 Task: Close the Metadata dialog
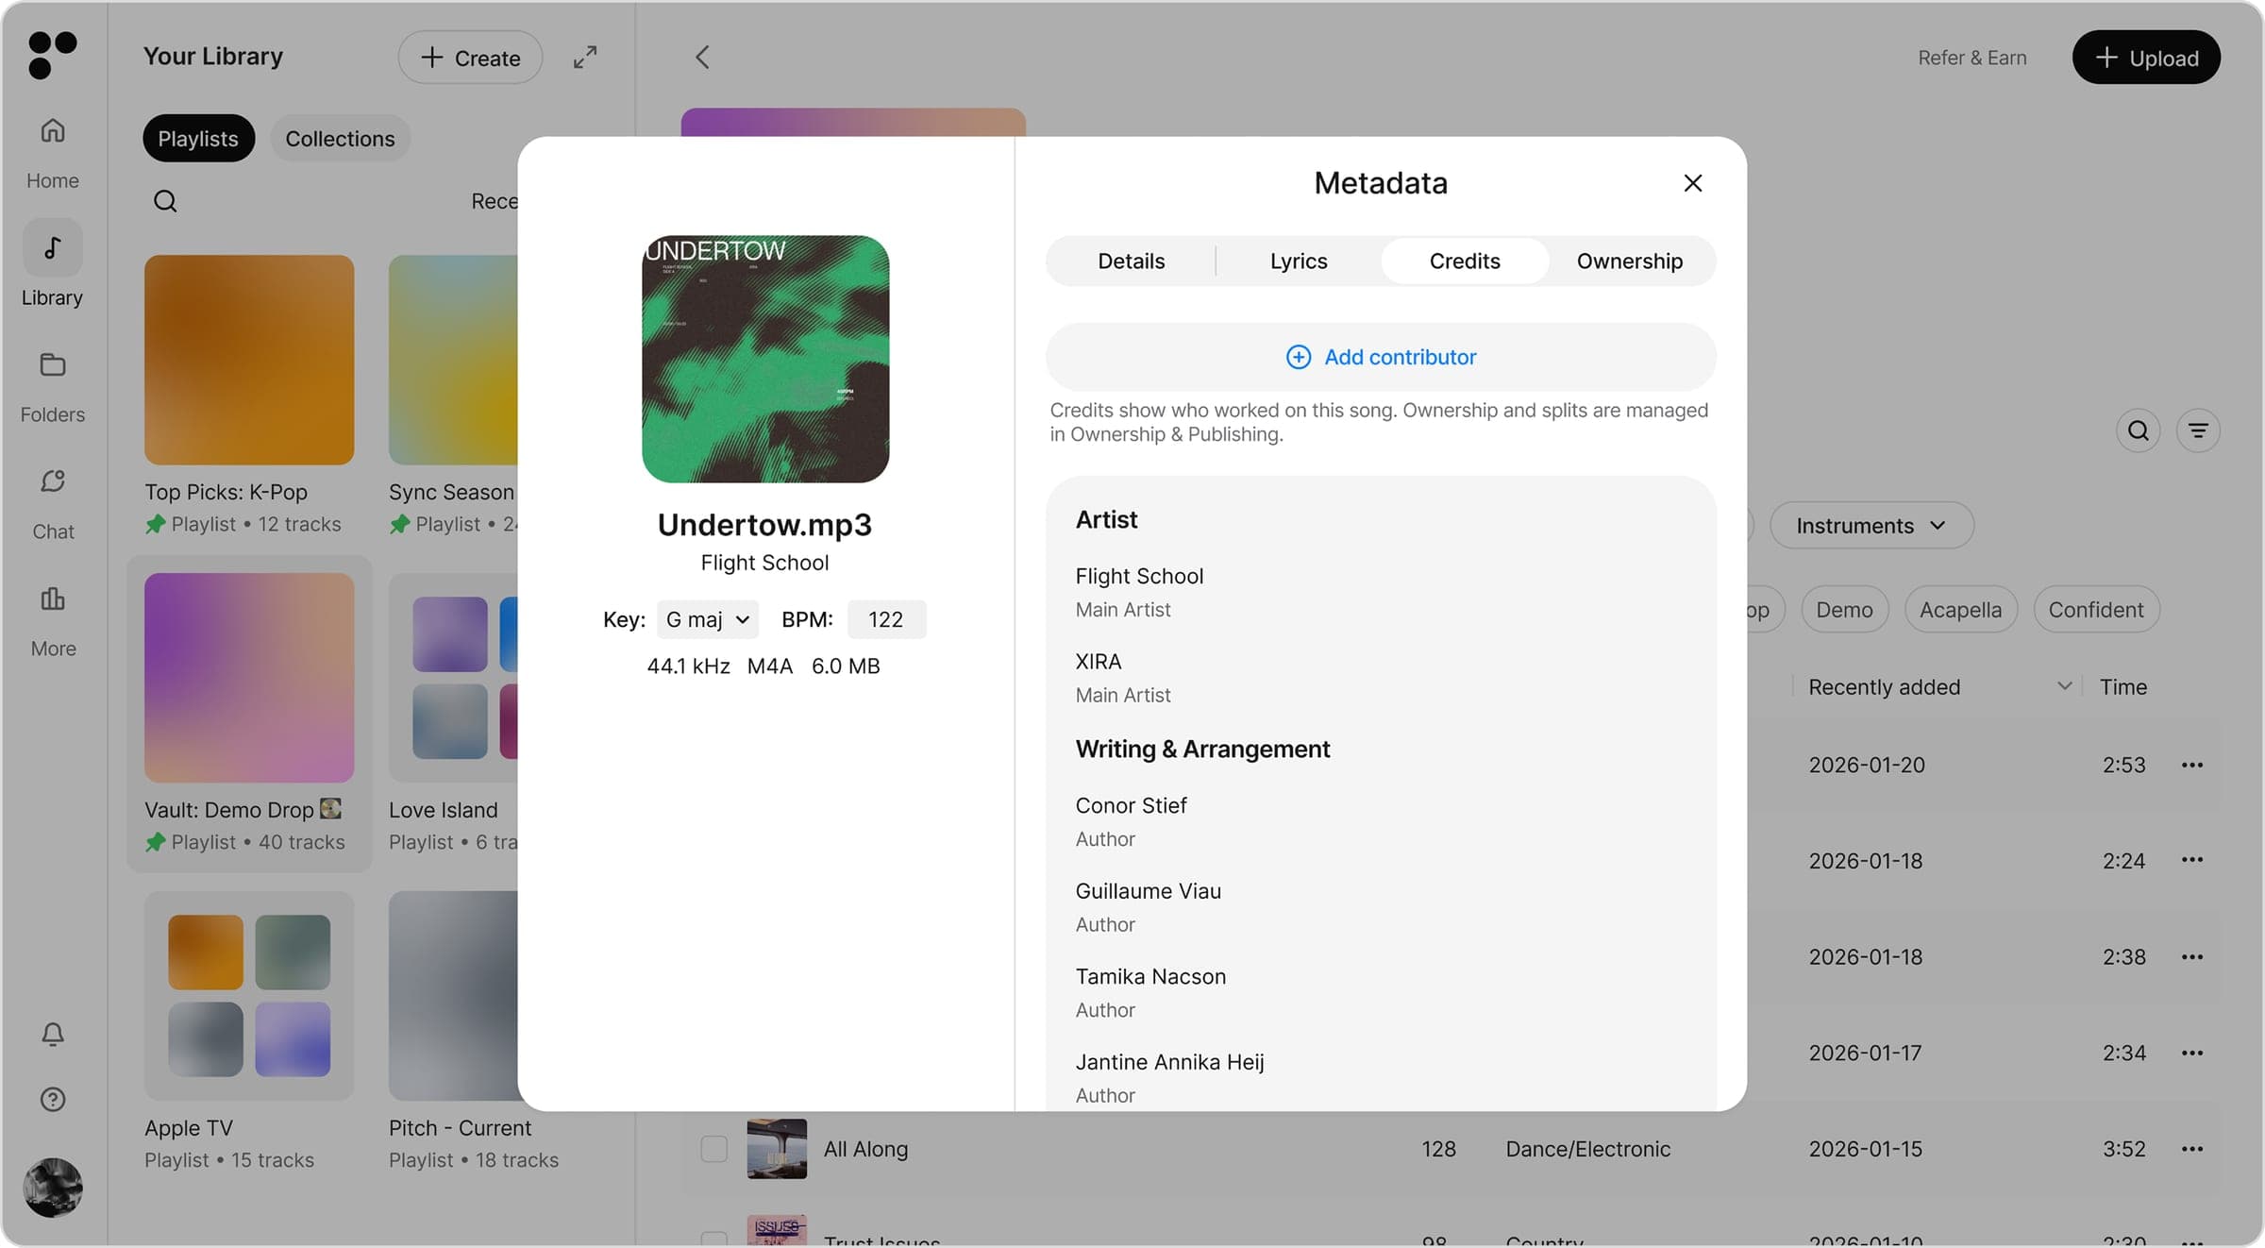[1693, 183]
